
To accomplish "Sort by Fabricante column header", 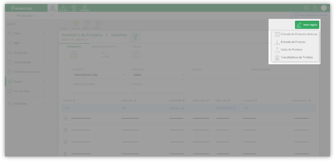I will [129, 100].
